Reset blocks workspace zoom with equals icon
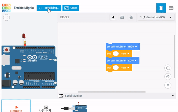Image resolution: width=178 pixels, height=112 pixels. (168, 85)
